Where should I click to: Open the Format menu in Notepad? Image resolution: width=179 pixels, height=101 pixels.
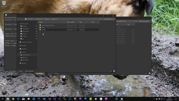pyautogui.click(x=12, y=17)
